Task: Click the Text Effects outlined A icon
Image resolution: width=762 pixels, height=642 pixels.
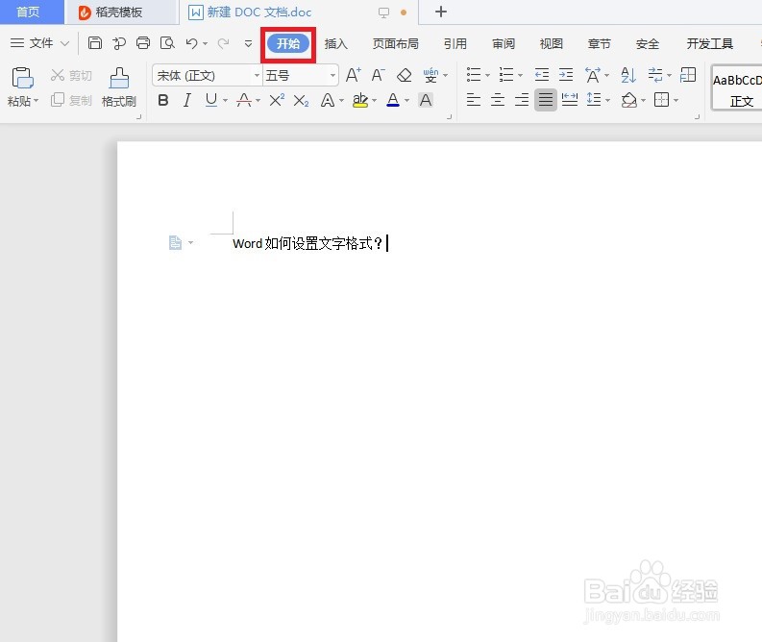Action: 328,101
